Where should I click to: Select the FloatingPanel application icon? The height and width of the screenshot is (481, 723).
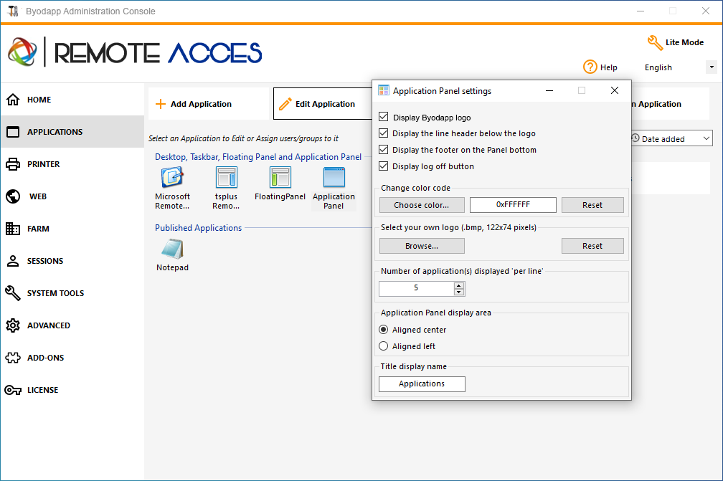pos(280,178)
